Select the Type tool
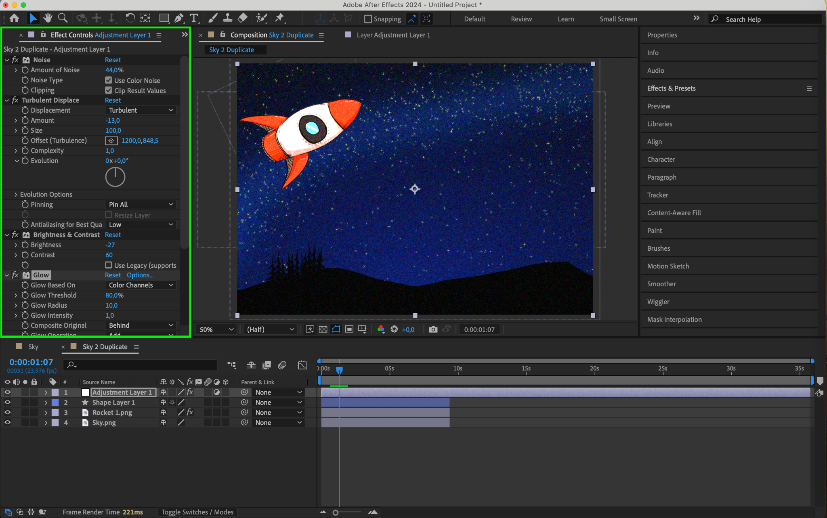This screenshot has width=827, height=518. click(x=194, y=18)
